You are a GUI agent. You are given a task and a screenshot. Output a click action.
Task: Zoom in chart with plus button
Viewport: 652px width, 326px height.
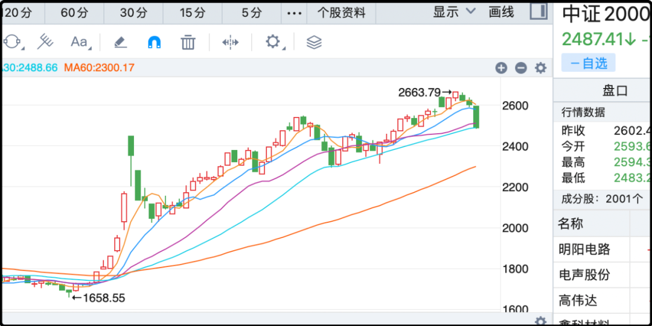tap(501, 68)
